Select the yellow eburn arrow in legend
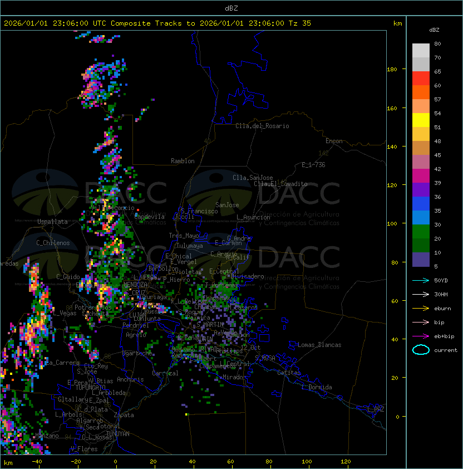 point(421,309)
